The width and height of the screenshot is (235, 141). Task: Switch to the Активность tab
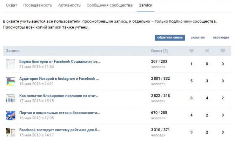click(x=69, y=5)
